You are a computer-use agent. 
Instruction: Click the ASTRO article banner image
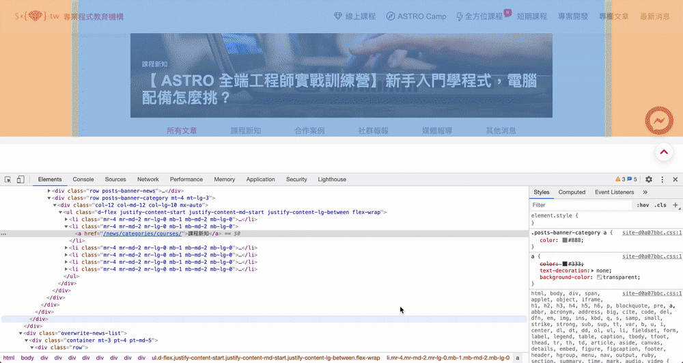(341, 75)
